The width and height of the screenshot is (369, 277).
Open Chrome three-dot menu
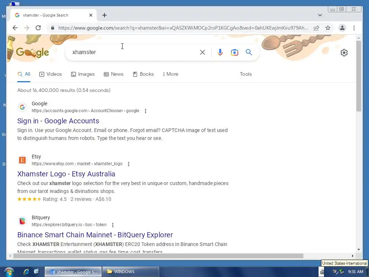pyautogui.click(x=354, y=28)
